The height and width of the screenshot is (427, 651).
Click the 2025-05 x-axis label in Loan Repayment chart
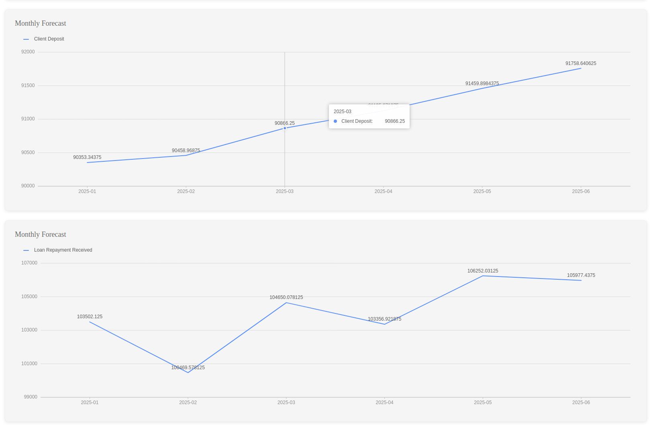[x=482, y=403]
